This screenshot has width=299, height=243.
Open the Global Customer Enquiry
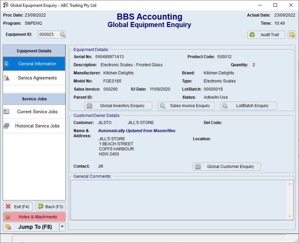click(x=226, y=166)
